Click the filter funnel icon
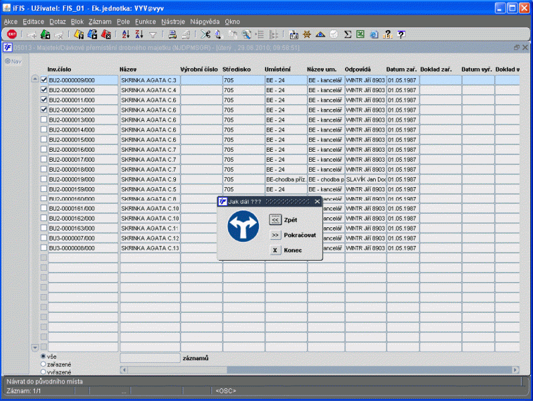Viewport: 533px width, 401px height. (153, 35)
